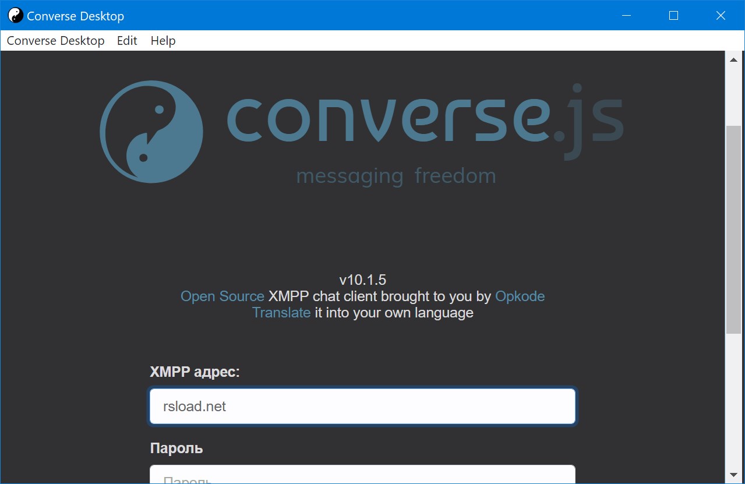The height and width of the screenshot is (484, 745).
Task: Click the 'Translate' link
Action: pyautogui.click(x=281, y=312)
